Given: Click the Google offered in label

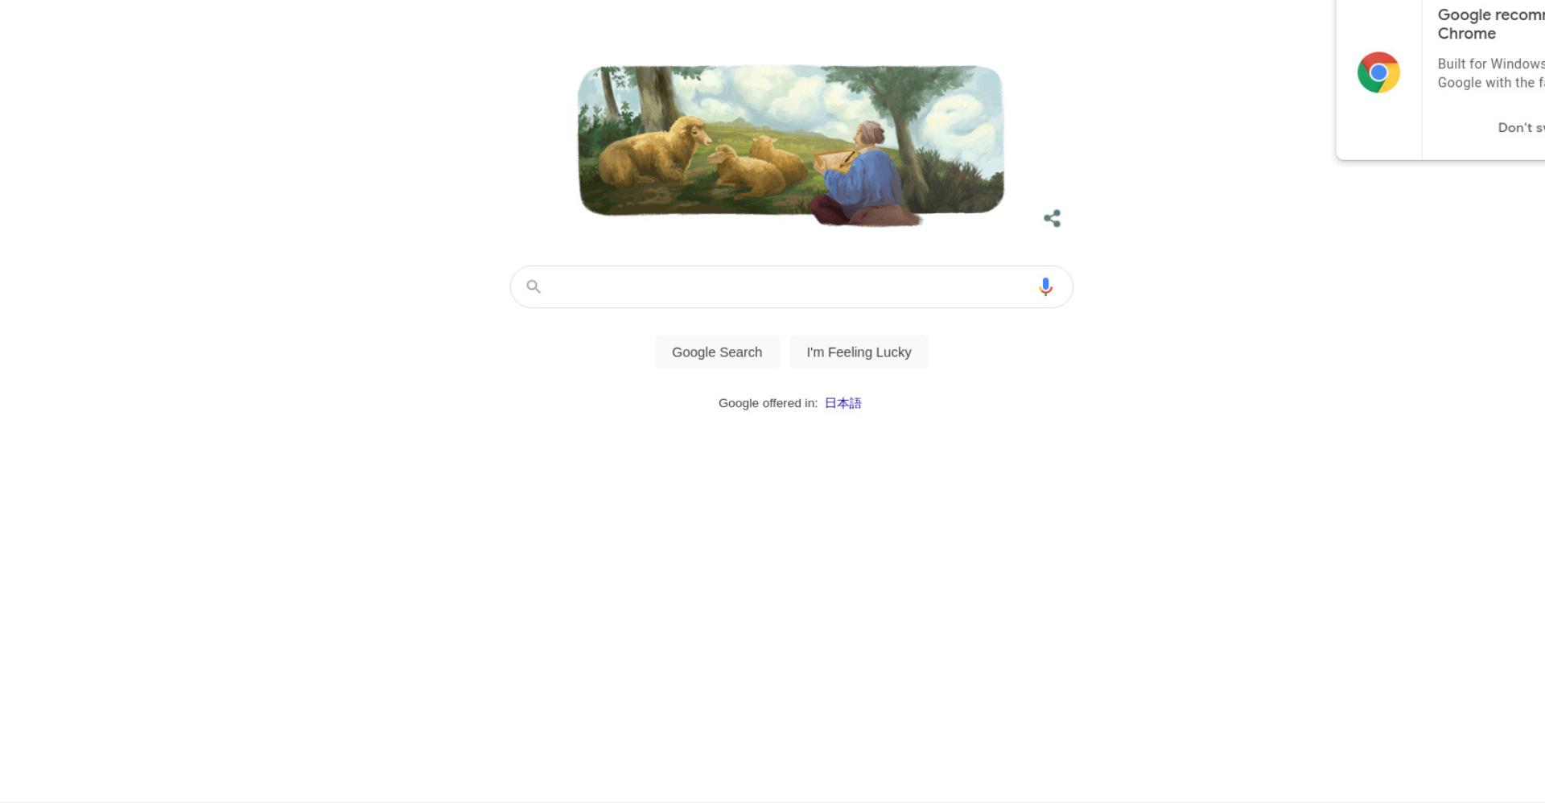Looking at the screenshot, I should [768, 403].
